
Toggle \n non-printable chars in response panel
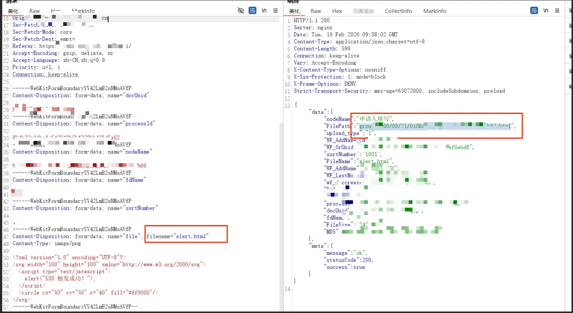point(545,11)
